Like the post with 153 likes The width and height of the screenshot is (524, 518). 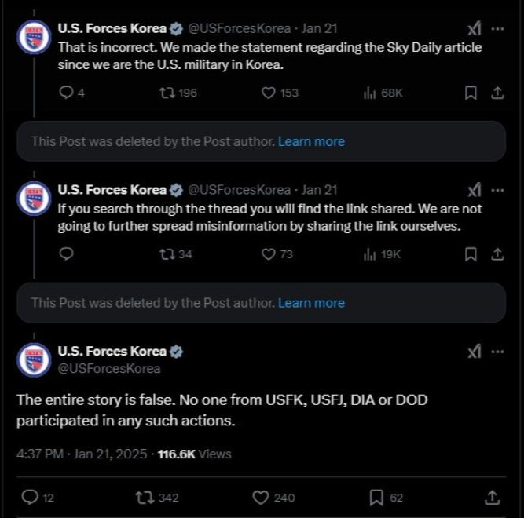[269, 93]
